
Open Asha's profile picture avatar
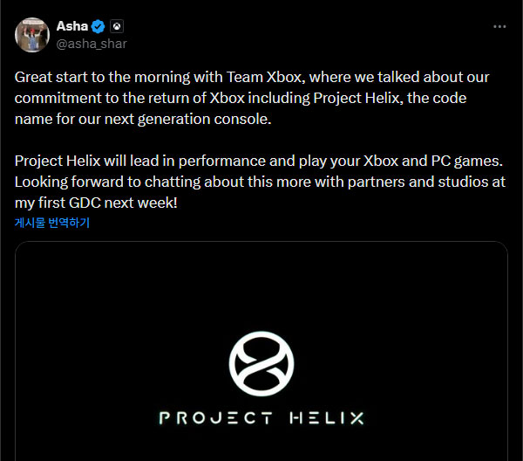(x=32, y=34)
